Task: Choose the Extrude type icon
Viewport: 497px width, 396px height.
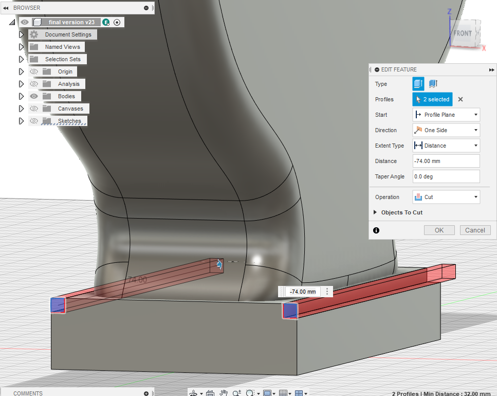Action: click(x=418, y=84)
